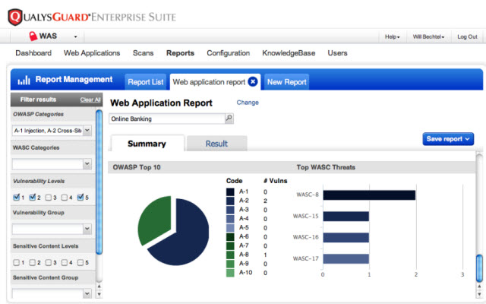This screenshot has width=486, height=304.
Task: Open the Help menu
Action: 393,37
